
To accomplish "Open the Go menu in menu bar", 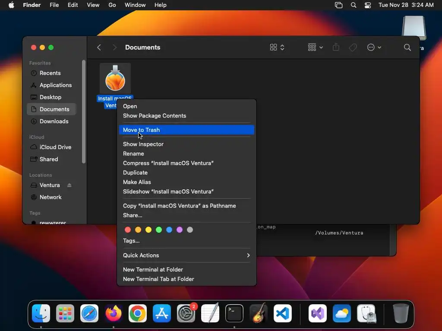I will coord(112,5).
